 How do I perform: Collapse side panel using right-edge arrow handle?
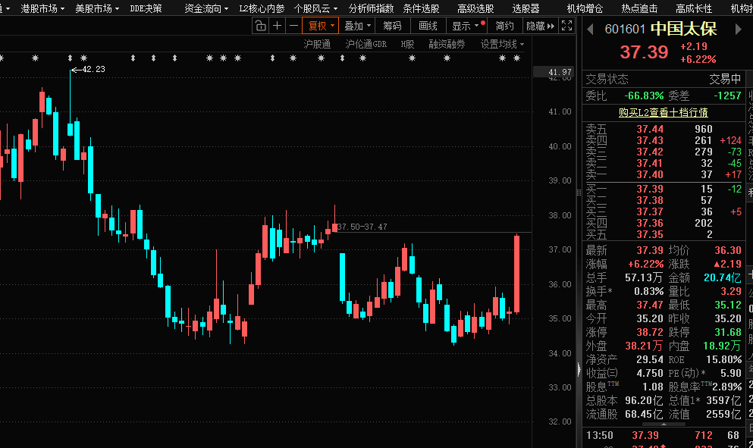579,371
